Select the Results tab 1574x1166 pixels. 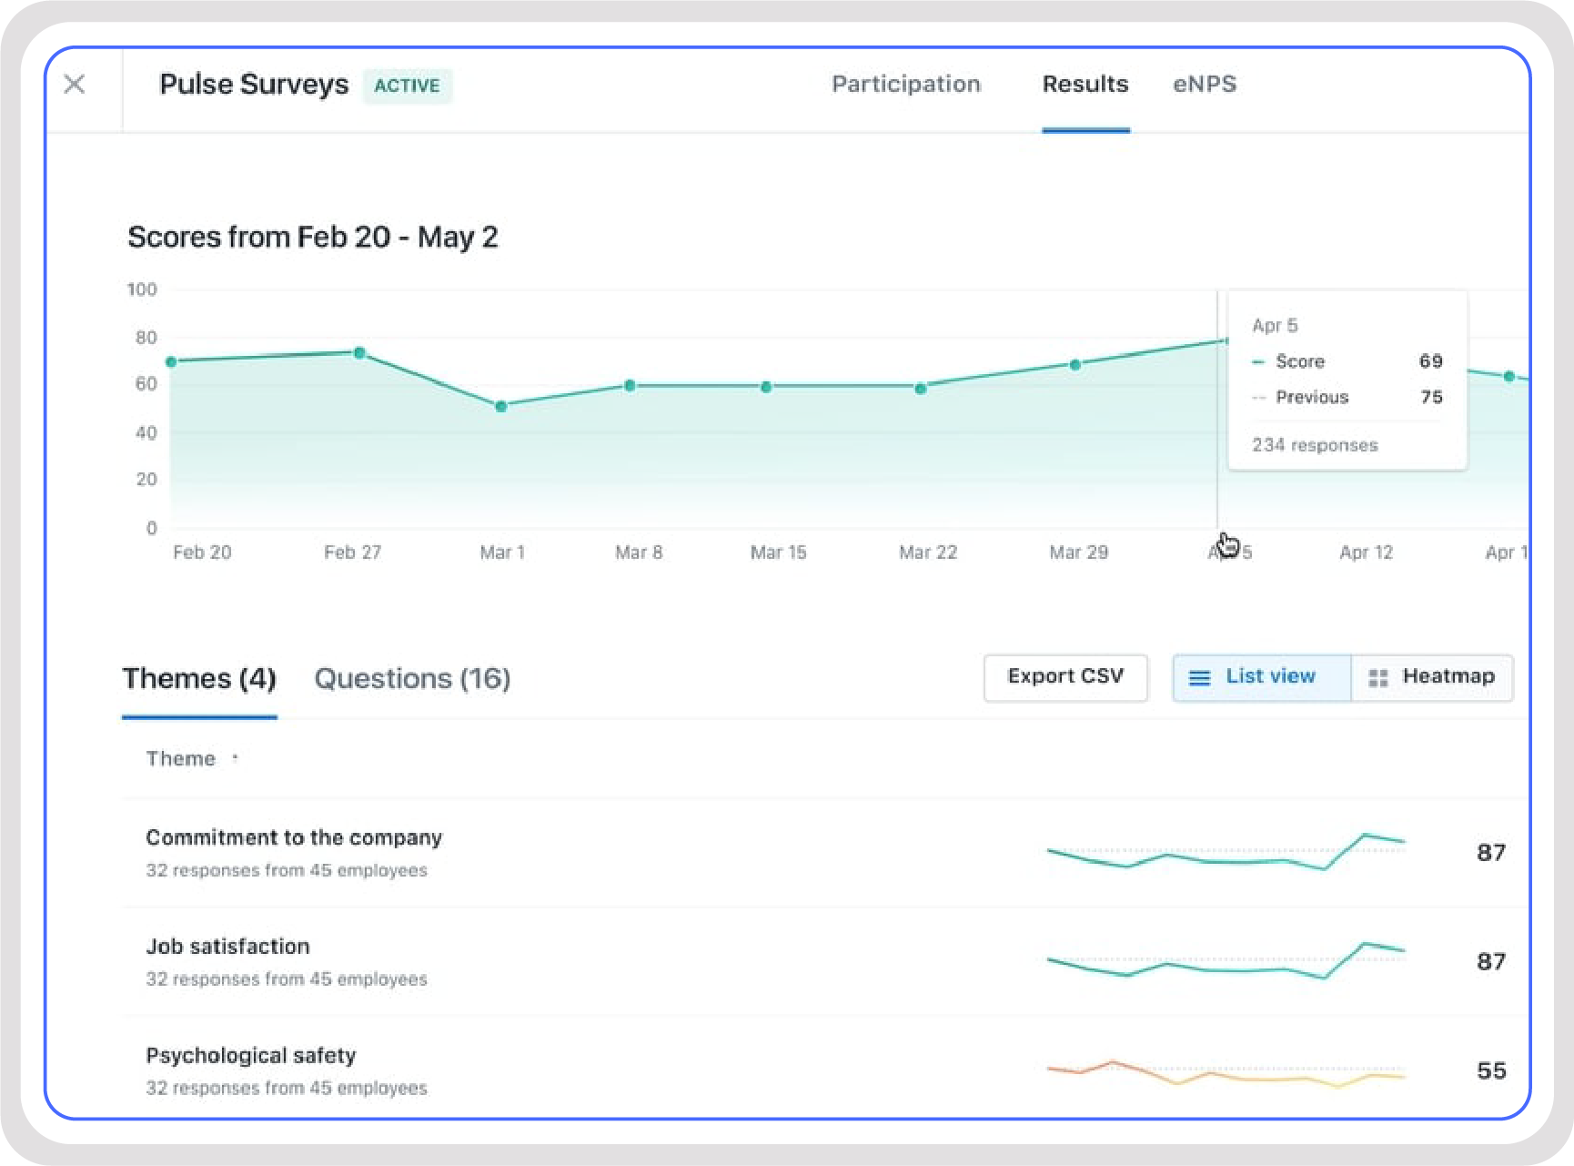click(x=1085, y=85)
